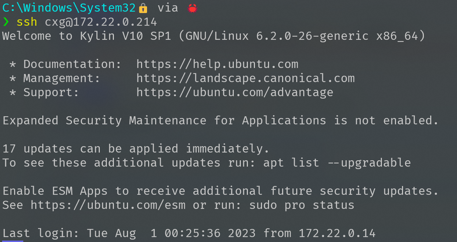Click the word 'via' in prompt
The width and height of the screenshot is (457, 242).
[168, 8]
